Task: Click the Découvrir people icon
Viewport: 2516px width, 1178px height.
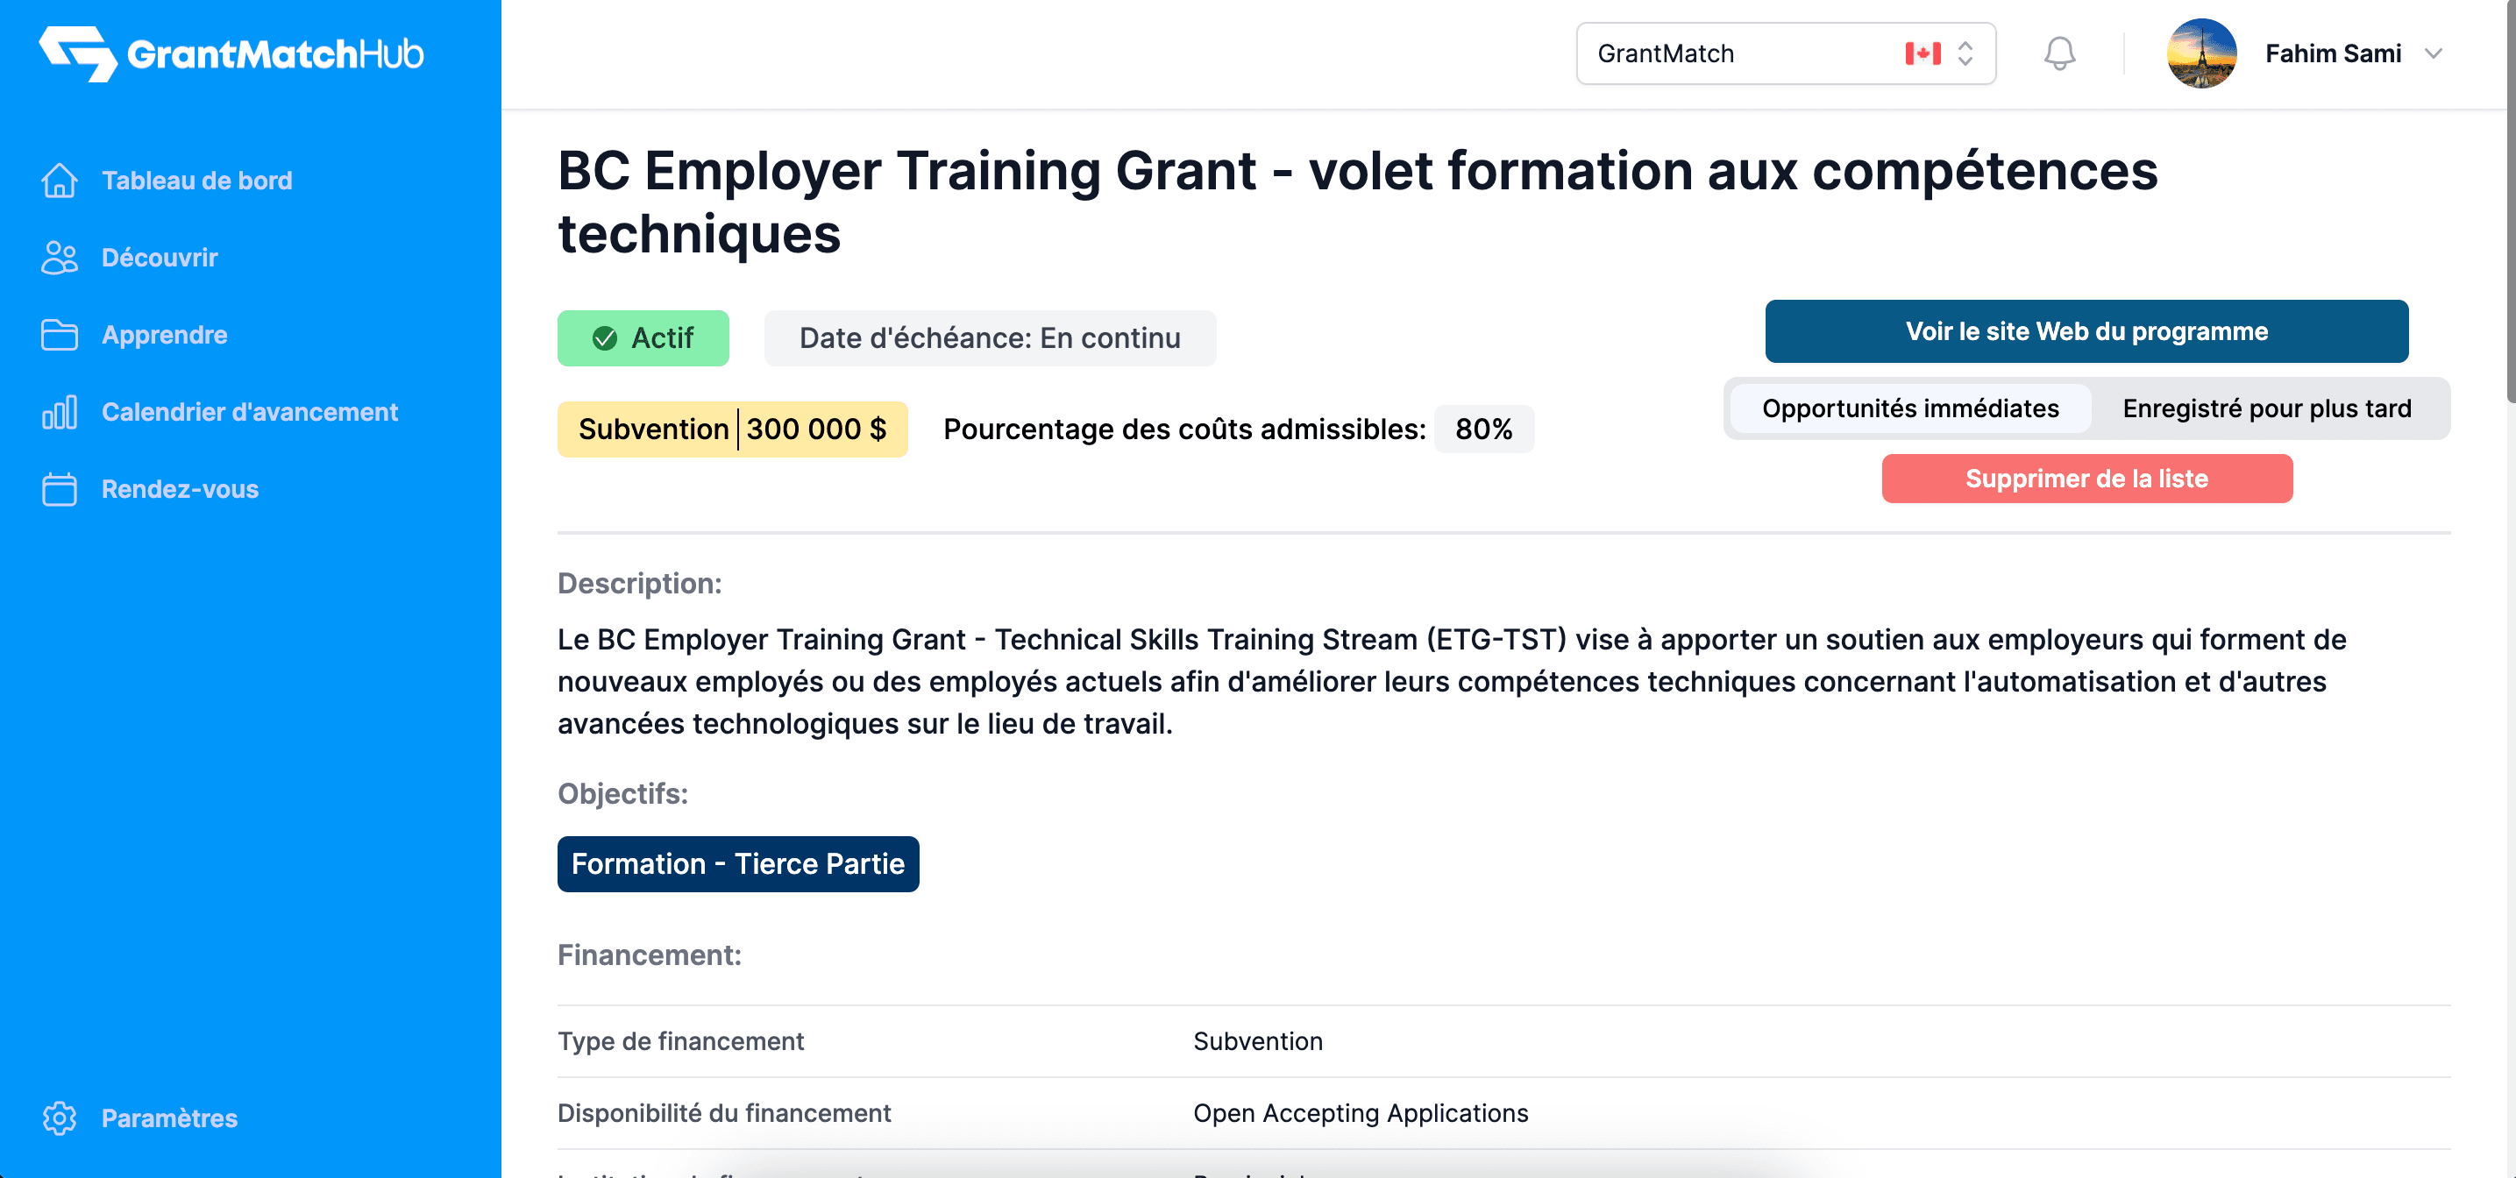Action: tap(60, 258)
